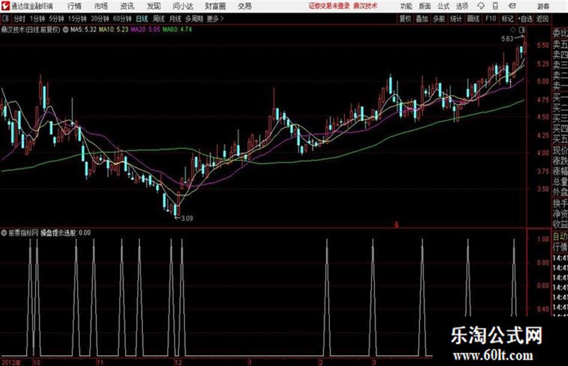Open the 公式 menu
Viewport: 568px width, 366px height.
(x=443, y=6)
